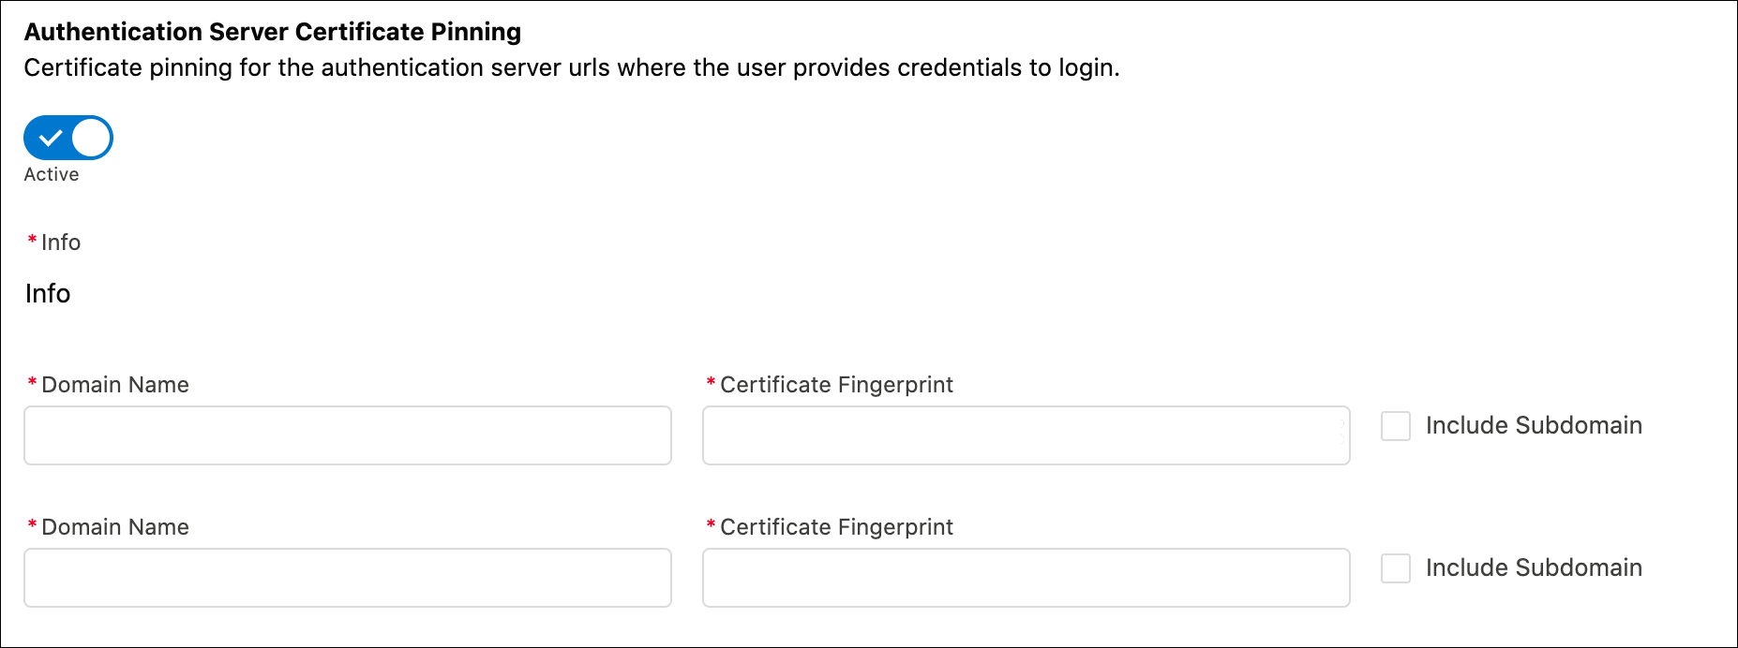Click the second Certificate Fingerprint label
This screenshot has width=1738, height=648.
[835, 526]
